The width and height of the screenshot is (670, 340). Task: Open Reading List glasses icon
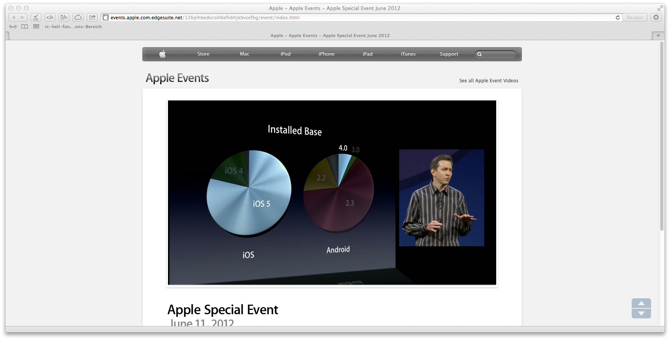13,27
